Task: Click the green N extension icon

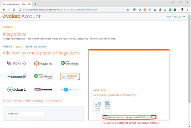Action: click(x=175, y=10)
